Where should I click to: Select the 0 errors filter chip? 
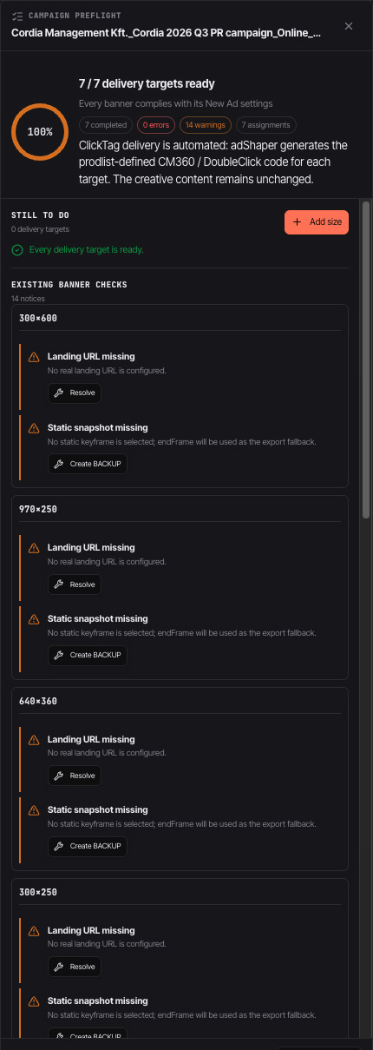(157, 125)
